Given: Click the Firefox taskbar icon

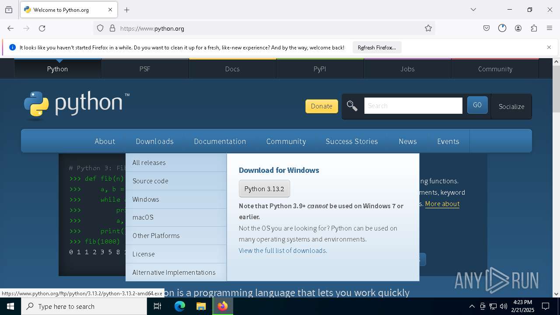Looking at the screenshot, I should [x=223, y=306].
